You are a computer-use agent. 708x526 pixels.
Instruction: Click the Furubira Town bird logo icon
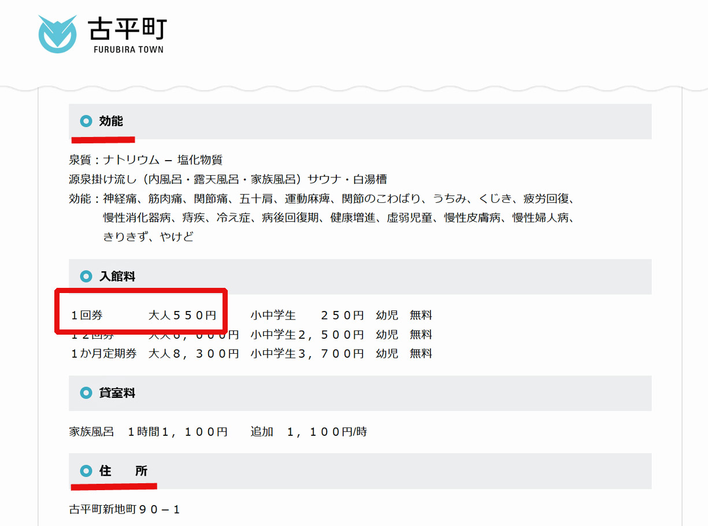coord(57,34)
